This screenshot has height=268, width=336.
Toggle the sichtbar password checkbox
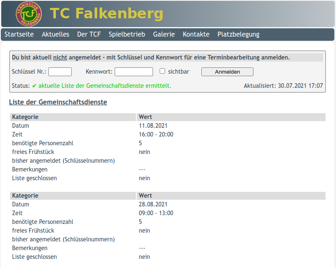(x=163, y=71)
